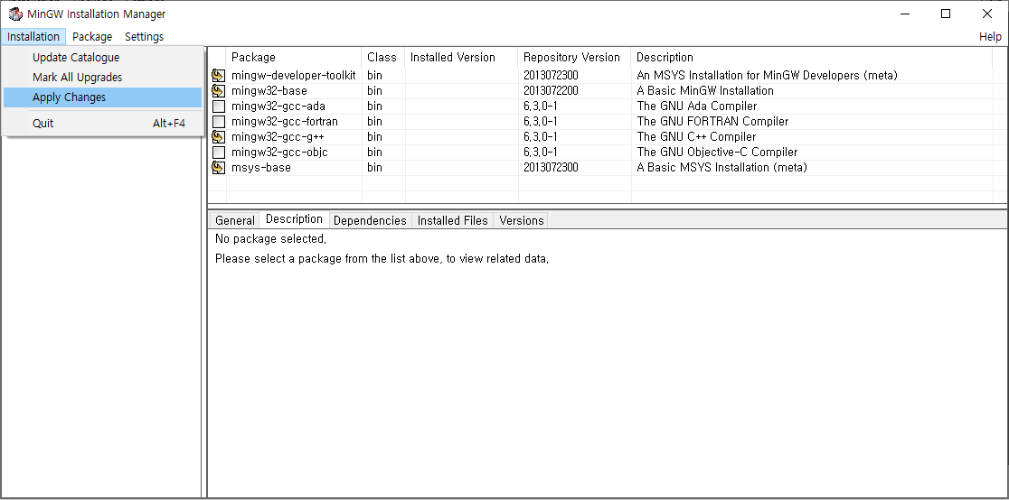Click install-marked icon for mingw32-gcc-g++
Screen dimensions: 1009x500
[x=219, y=137]
